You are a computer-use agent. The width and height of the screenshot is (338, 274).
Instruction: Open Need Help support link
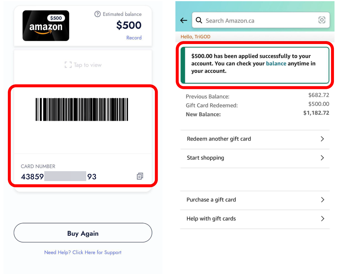click(x=83, y=252)
